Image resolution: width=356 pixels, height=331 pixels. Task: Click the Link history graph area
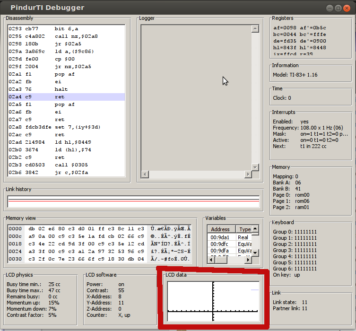[x=133, y=201]
